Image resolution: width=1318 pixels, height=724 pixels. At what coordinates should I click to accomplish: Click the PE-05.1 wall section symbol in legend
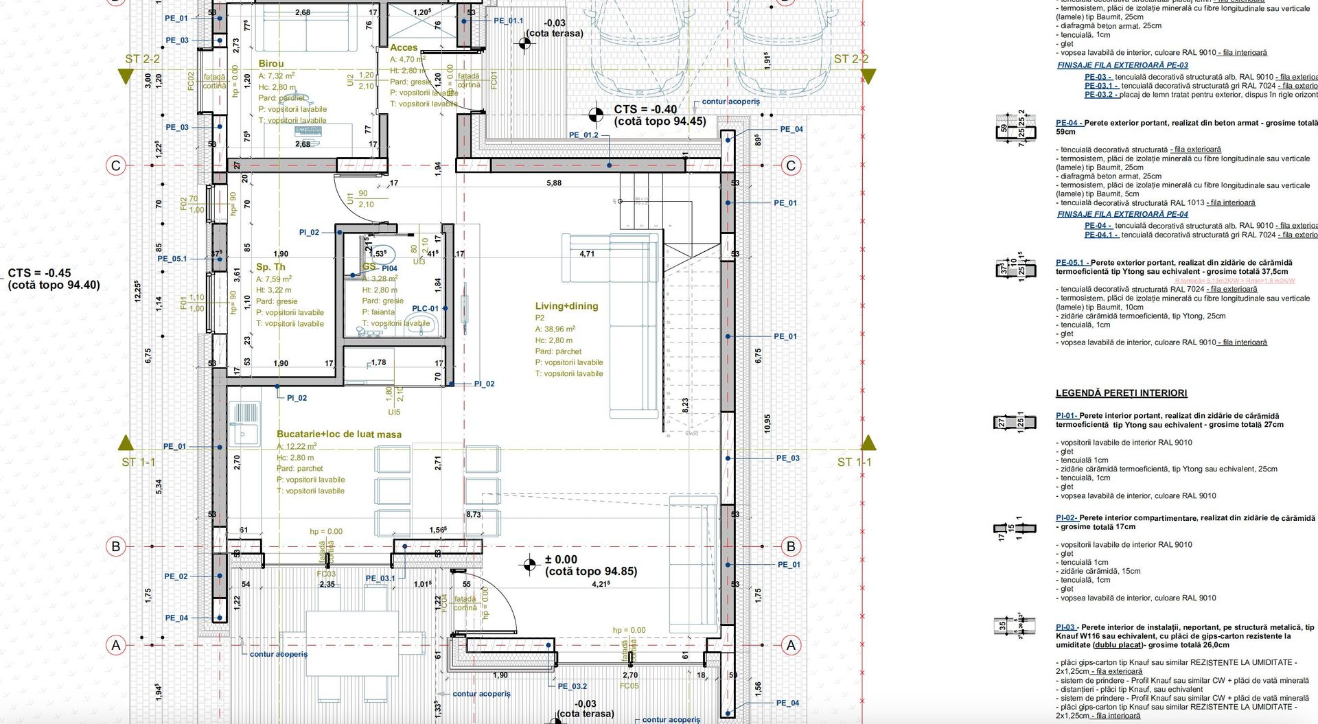(1015, 269)
